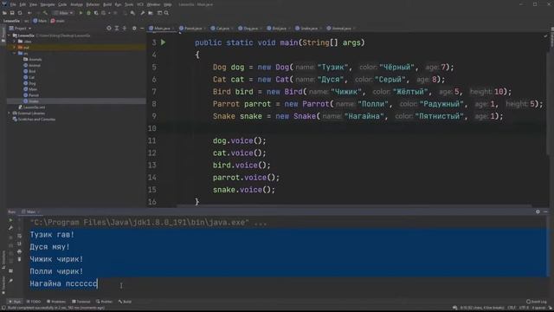The height and width of the screenshot is (312, 554).
Task: Click the Structure side tool window tab
Action: click(3, 260)
